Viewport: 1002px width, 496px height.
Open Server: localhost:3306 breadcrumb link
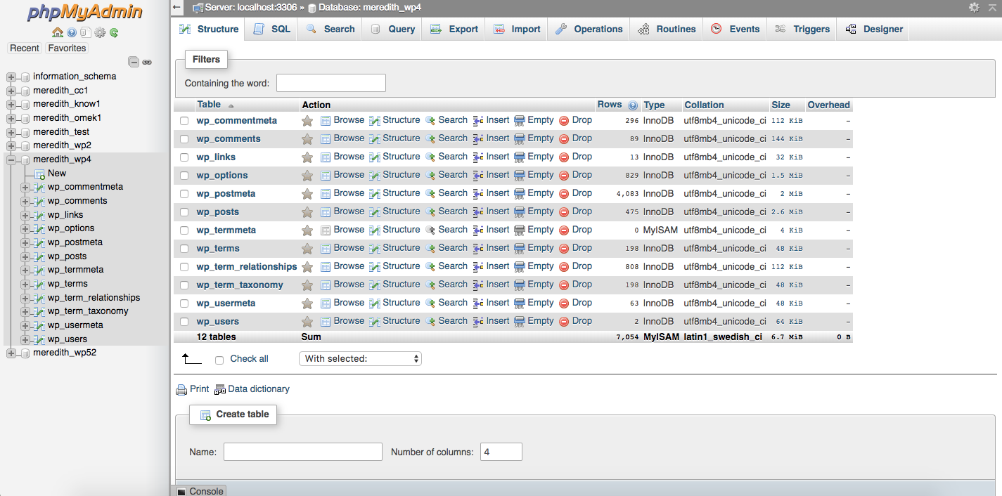tap(250, 7)
